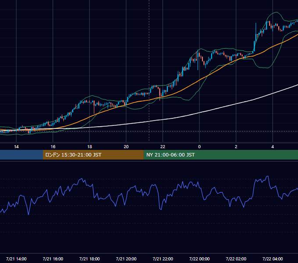Click the "18" hour label on price chart axis
Image resolution: width=298 pixels, height=263 pixels.
[89, 147]
